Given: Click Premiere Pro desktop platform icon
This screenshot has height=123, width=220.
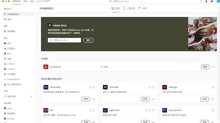Looking at the screenshot, I should 213,110.
